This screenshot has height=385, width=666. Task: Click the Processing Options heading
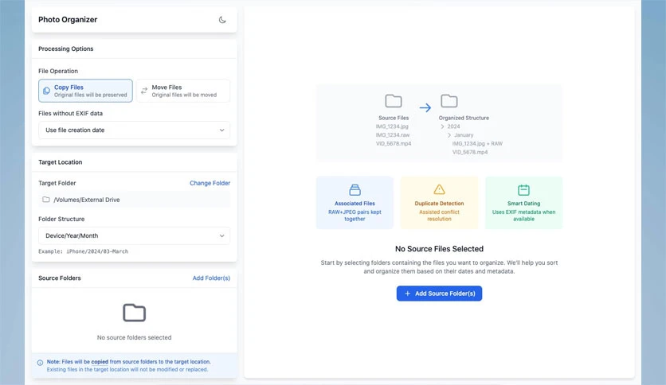pyautogui.click(x=66, y=49)
